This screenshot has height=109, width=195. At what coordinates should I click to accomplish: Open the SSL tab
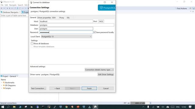point(68,18)
